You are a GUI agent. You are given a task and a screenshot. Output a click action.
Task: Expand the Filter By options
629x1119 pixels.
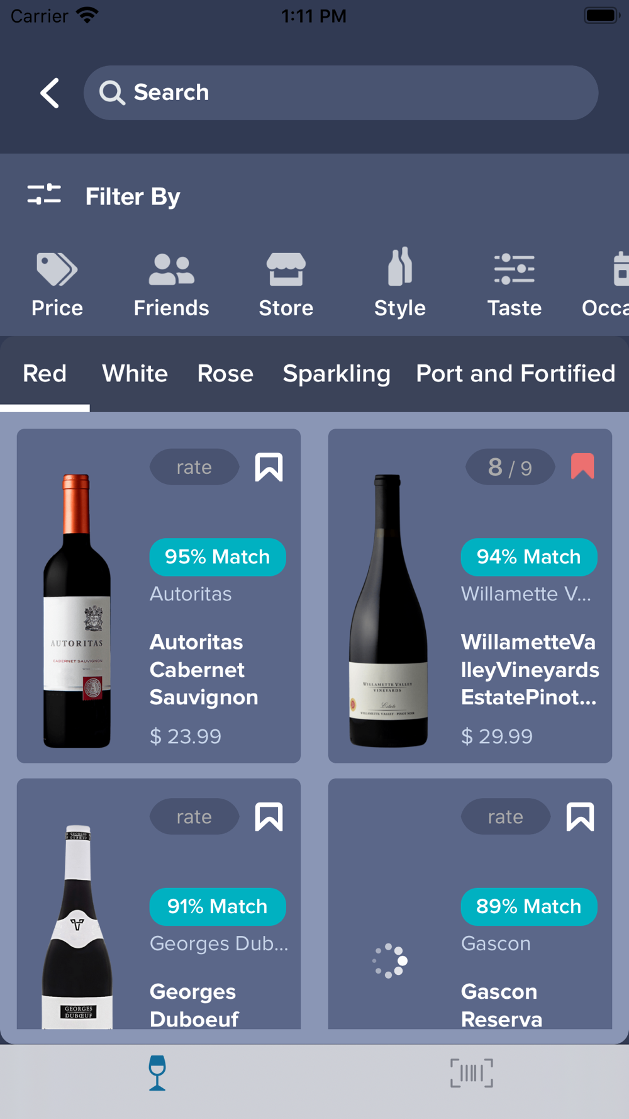pyautogui.click(x=104, y=196)
